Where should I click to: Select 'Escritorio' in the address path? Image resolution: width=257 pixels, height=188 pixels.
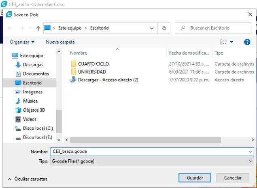pos(100,28)
